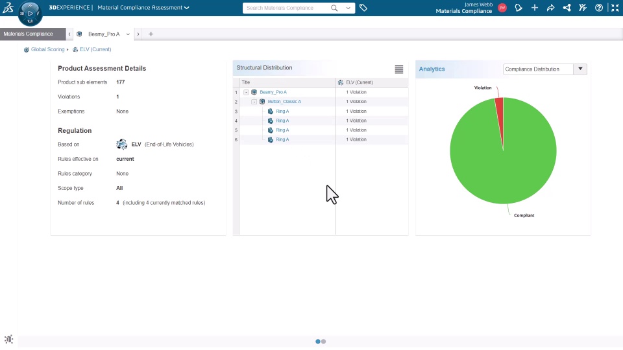Open the social network share icon
Image resolution: width=623 pixels, height=350 pixels.
[567, 8]
